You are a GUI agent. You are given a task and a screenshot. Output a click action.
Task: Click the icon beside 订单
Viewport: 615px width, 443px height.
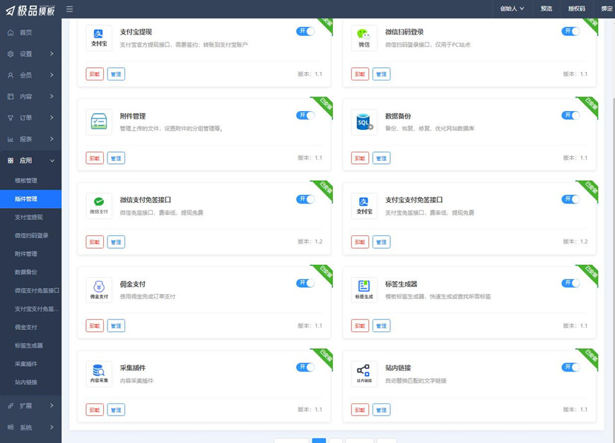tap(11, 117)
